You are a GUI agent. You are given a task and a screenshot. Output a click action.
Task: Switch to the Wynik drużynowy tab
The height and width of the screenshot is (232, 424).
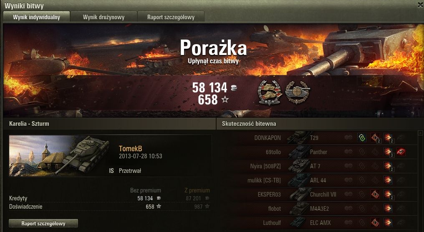103,17
